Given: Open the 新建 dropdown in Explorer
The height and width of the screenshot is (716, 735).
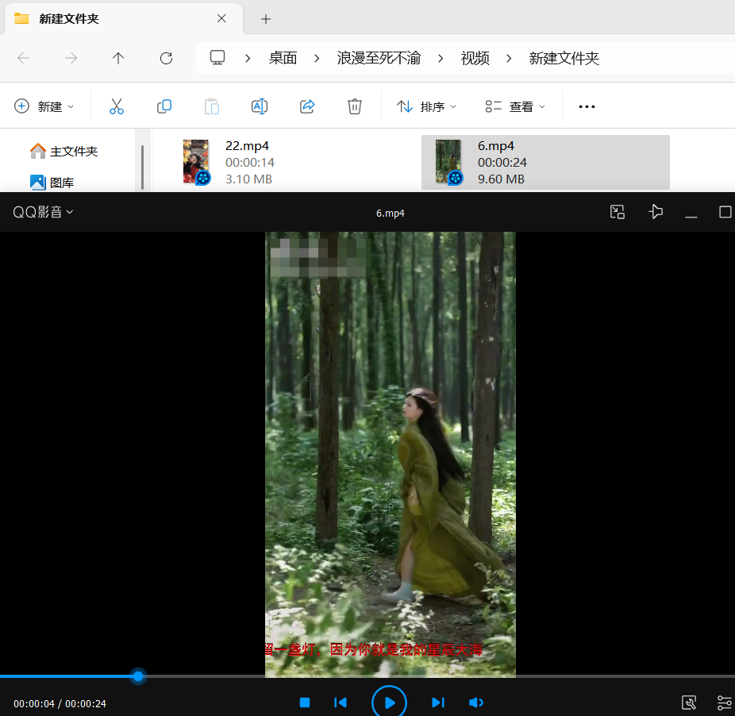Looking at the screenshot, I should (44, 106).
